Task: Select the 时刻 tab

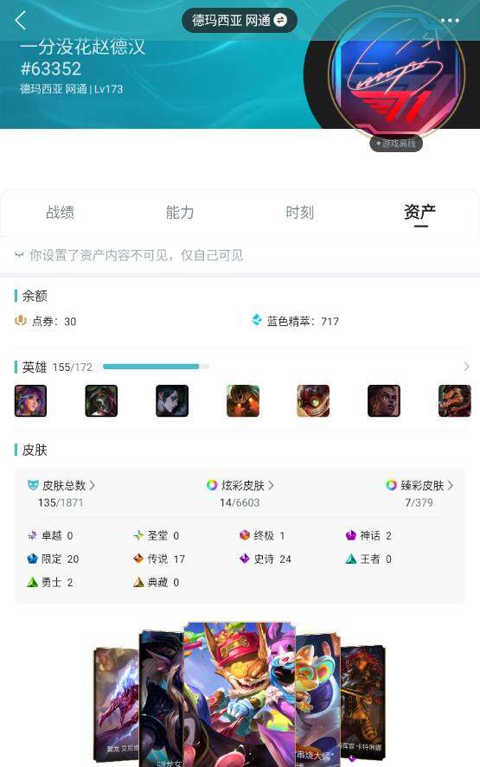Action: pos(299,213)
